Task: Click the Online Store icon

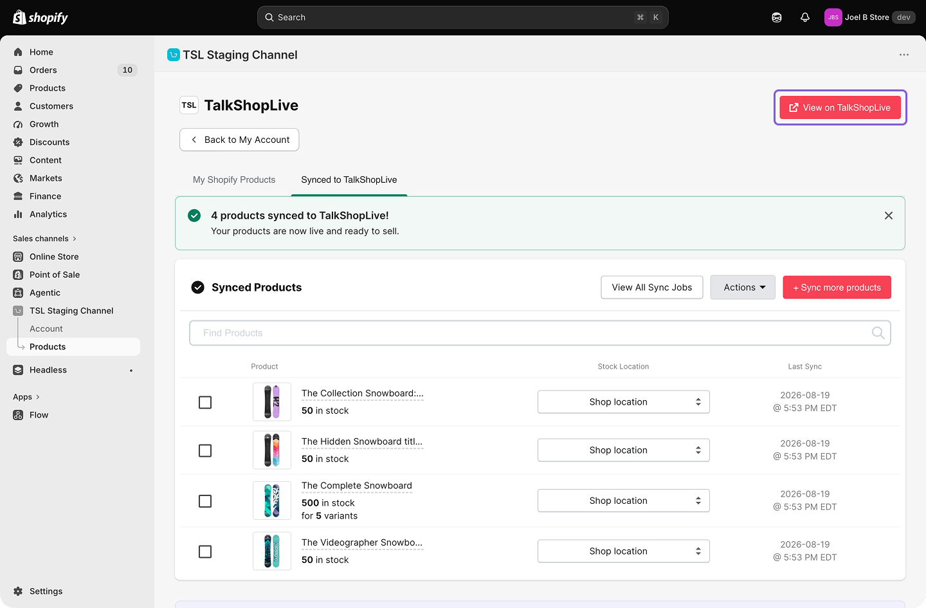Action: (18, 257)
